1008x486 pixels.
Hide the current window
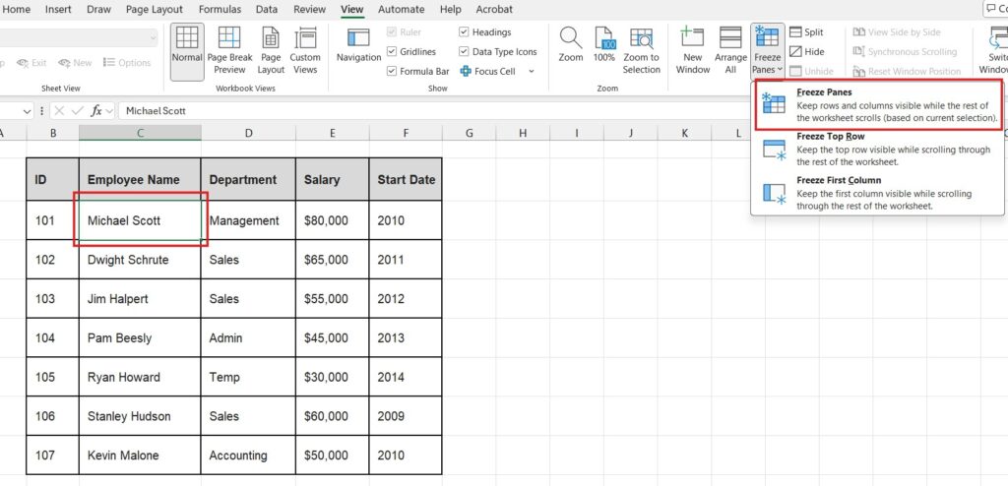pyautogui.click(x=806, y=52)
